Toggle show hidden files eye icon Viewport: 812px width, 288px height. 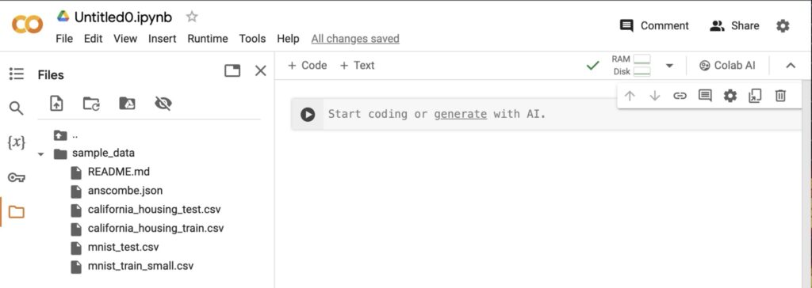[x=163, y=104]
